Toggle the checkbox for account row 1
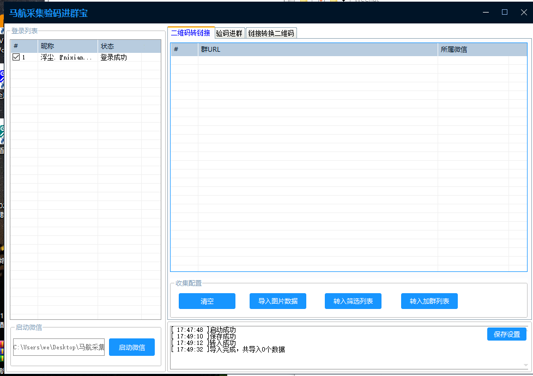The width and height of the screenshot is (533, 376). pyautogui.click(x=16, y=57)
